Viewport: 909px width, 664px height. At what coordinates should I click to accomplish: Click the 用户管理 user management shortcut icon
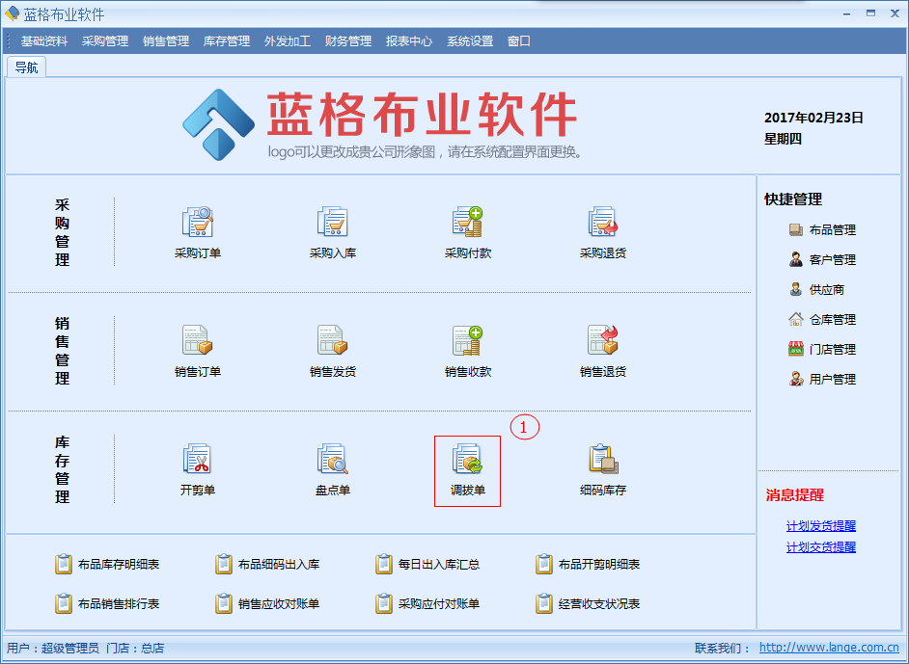(796, 379)
